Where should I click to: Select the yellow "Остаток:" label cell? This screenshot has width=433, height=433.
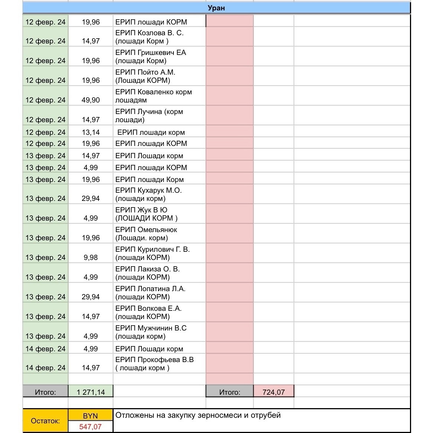pos(45,421)
